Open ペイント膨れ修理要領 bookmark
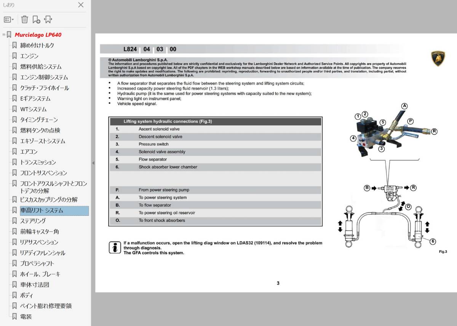The height and width of the screenshot is (326, 457). [46, 306]
